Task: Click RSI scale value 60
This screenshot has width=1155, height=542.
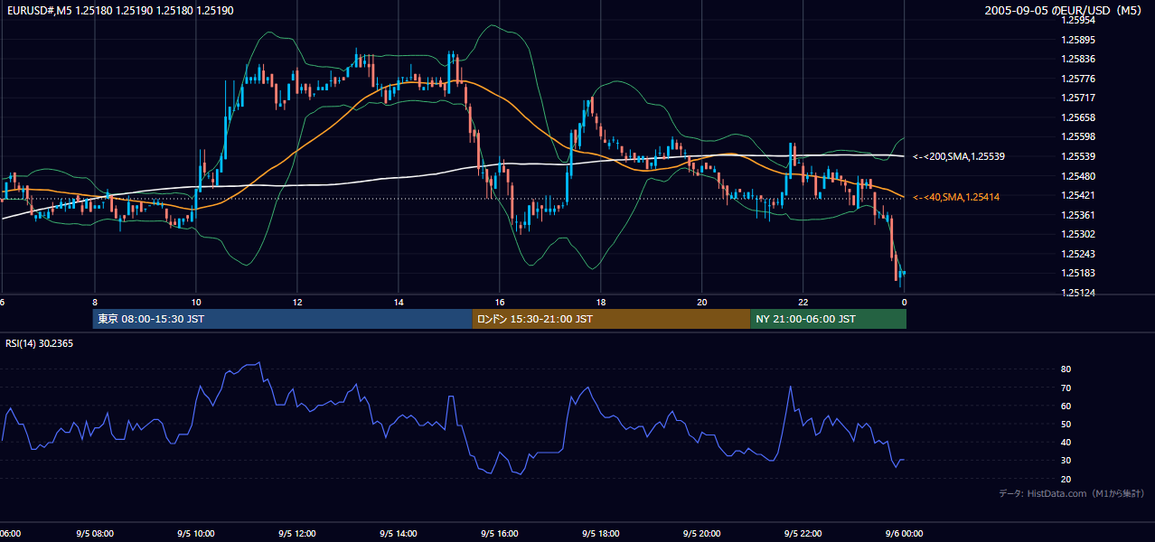Action: tap(1066, 406)
